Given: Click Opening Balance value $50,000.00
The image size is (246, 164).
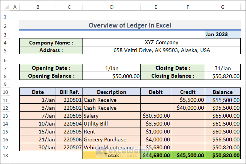Looking at the screenshot, I should point(112,76).
